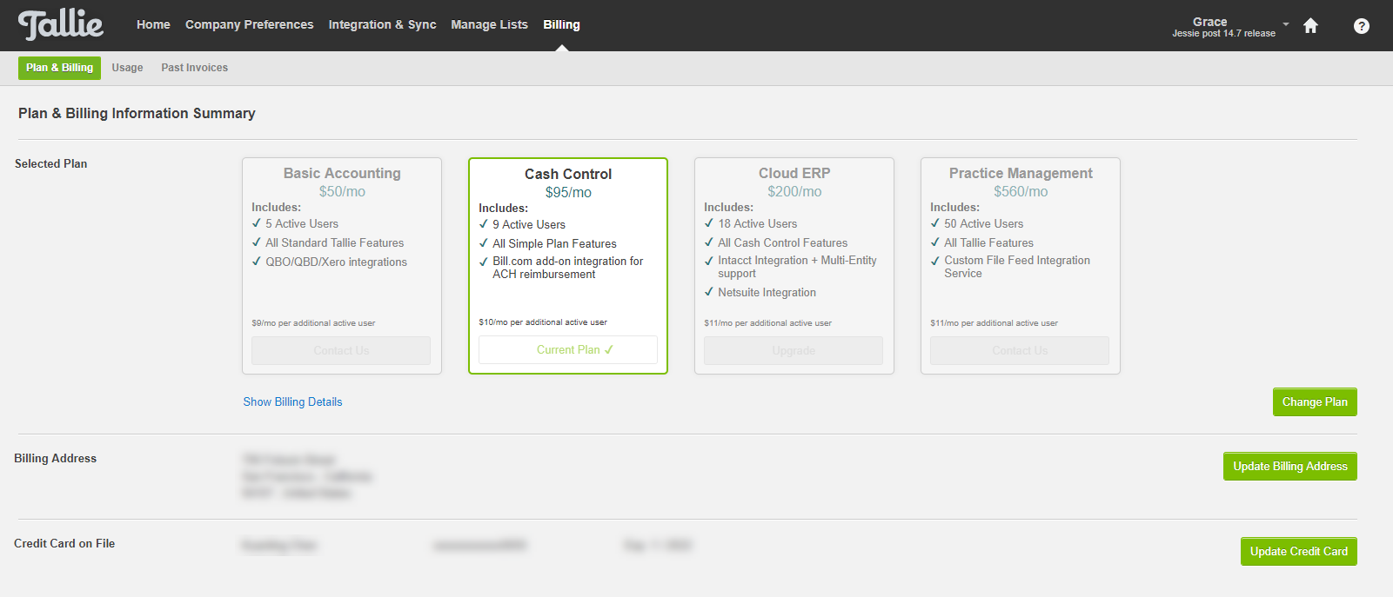Viewport: 1393px width, 597px height.
Task: Click 'All Standard Tallie Features' line
Action: tap(334, 243)
